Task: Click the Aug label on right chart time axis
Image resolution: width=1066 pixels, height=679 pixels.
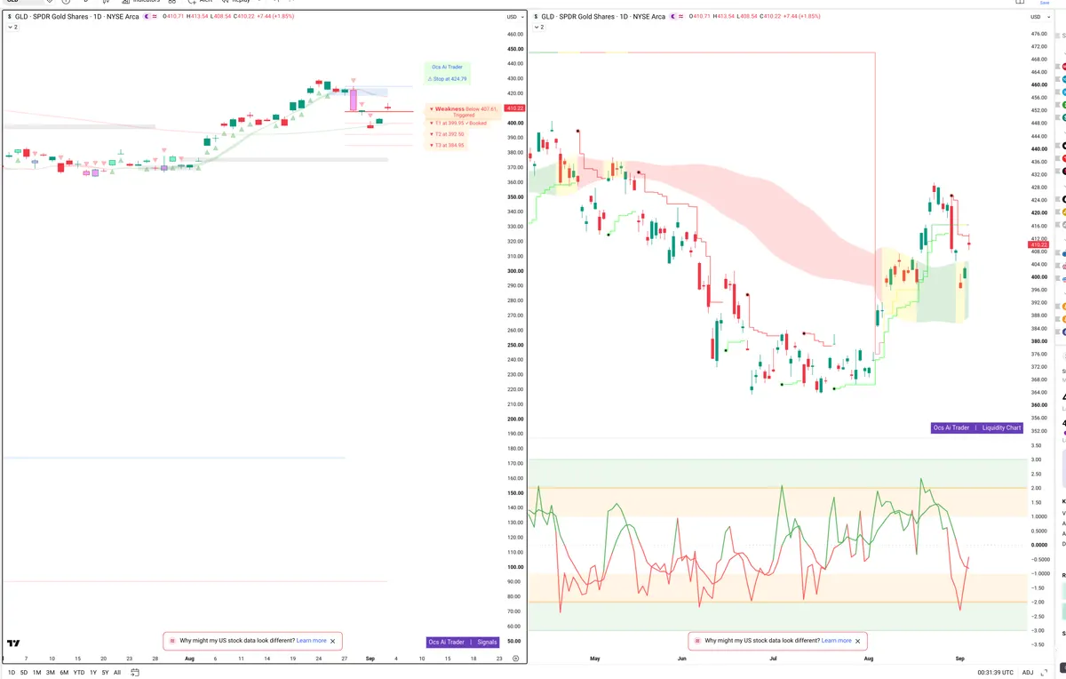Action: (x=869, y=659)
